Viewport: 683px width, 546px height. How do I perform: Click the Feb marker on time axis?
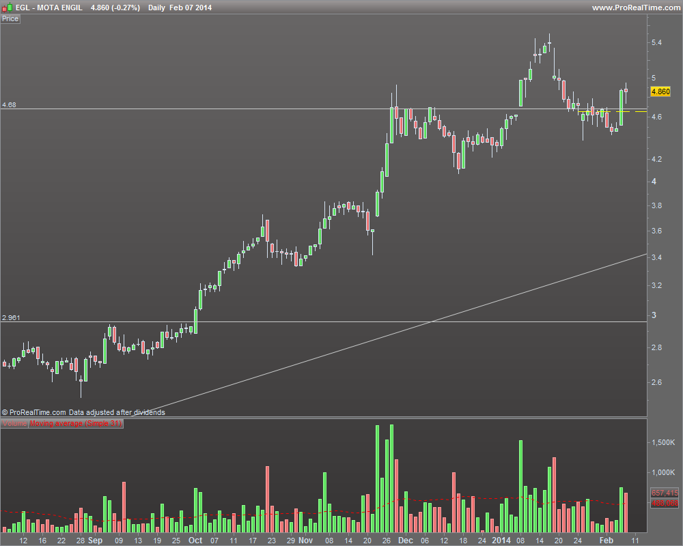tap(607, 541)
